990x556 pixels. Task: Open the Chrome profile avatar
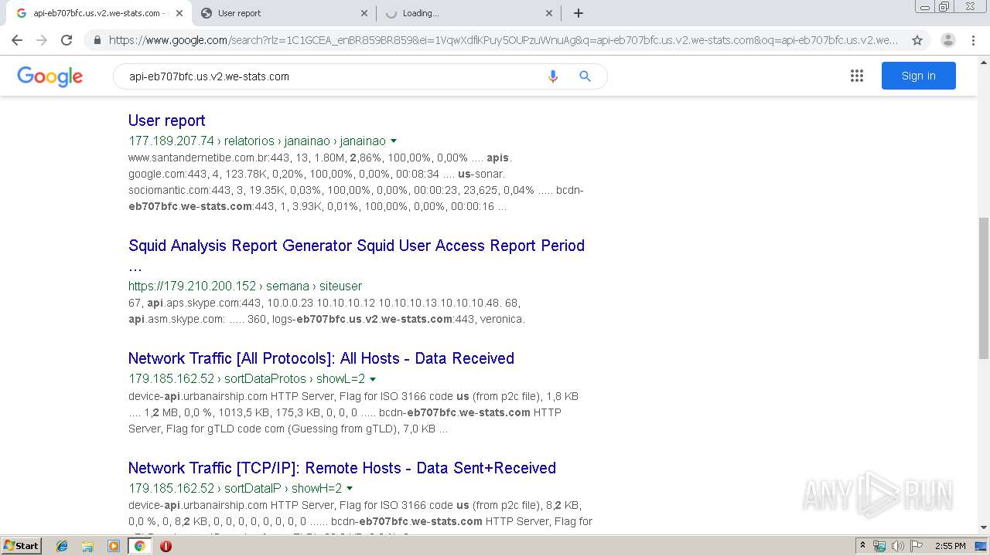[947, 40]
